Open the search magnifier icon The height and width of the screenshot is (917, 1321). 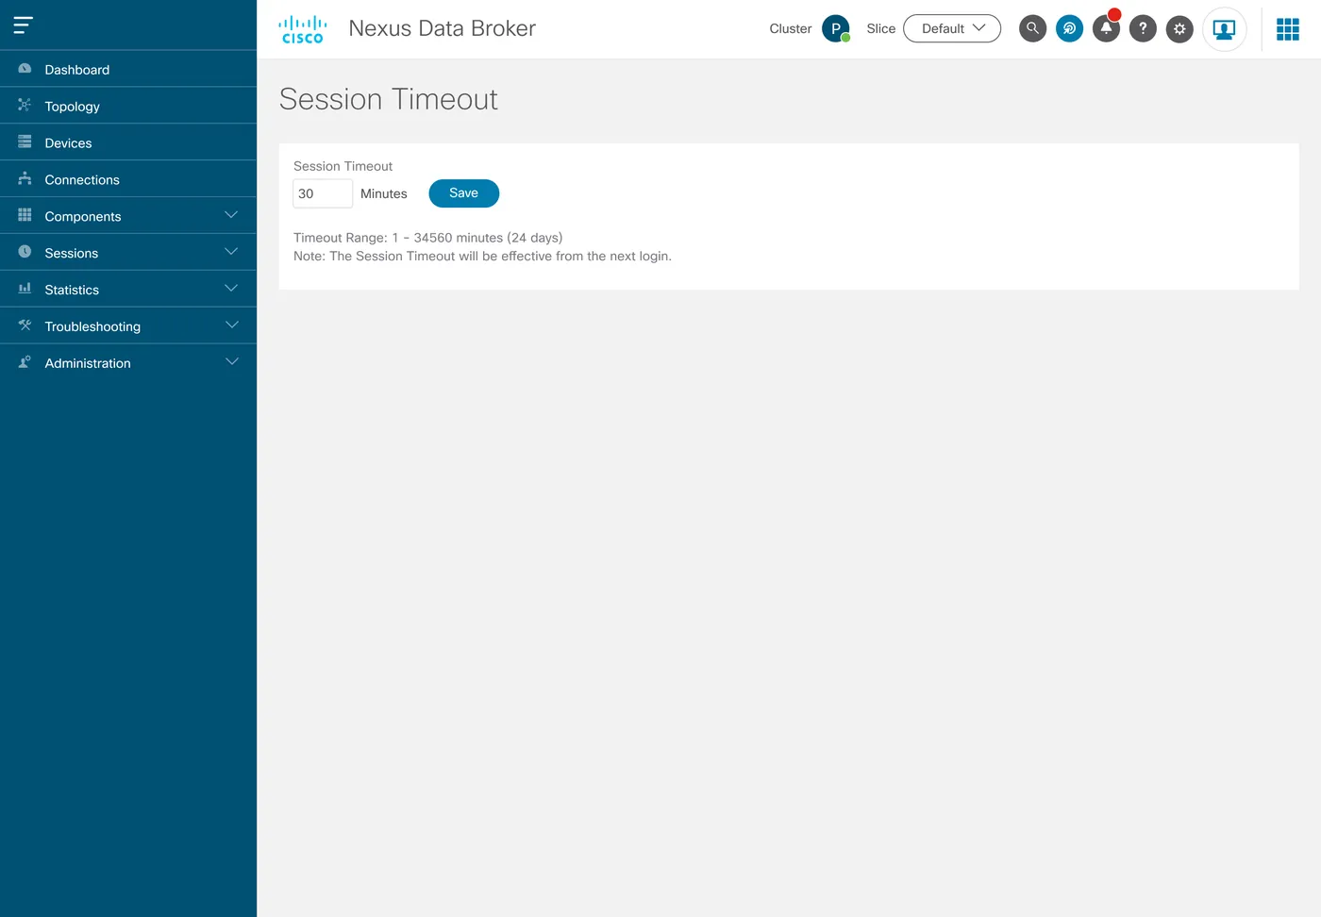[1033, 28]
